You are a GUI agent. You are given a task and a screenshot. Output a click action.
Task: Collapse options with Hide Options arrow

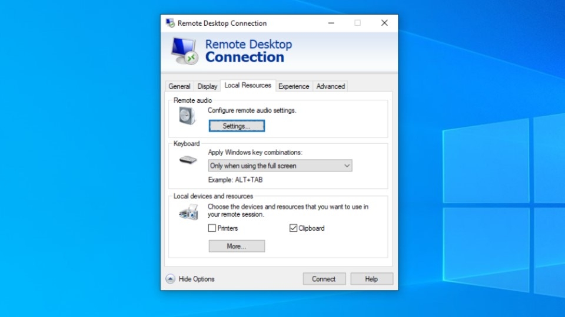click(x=171, y=279)
